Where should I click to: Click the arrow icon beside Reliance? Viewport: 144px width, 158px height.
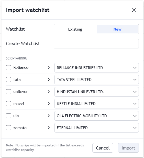point(49,68)
